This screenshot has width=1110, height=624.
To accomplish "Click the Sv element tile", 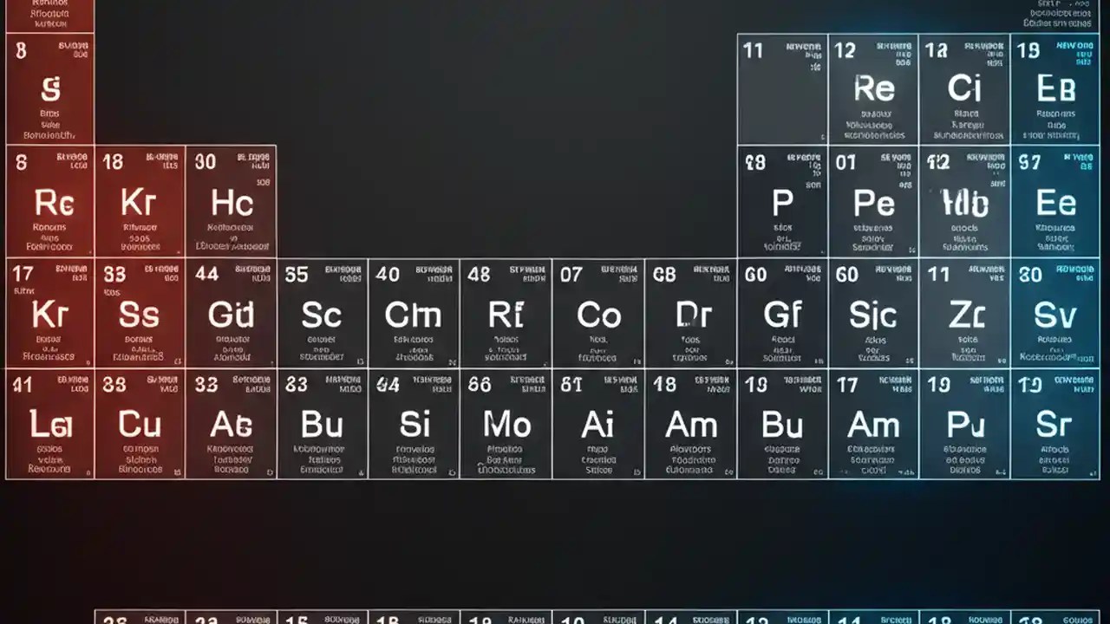I will click(1055, 314).
